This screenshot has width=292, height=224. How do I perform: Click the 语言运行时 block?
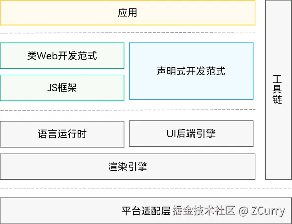tap(62, 134)
